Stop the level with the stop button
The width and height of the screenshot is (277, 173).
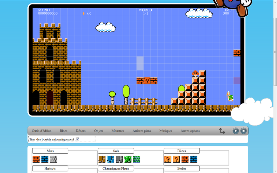click(243, 131)
